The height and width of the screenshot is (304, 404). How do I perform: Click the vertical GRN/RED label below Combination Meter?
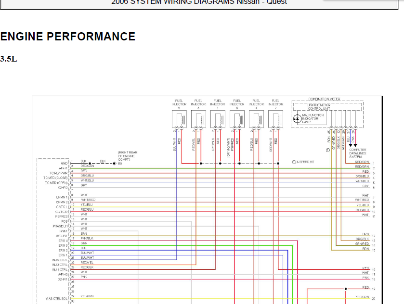pos(334,143)
